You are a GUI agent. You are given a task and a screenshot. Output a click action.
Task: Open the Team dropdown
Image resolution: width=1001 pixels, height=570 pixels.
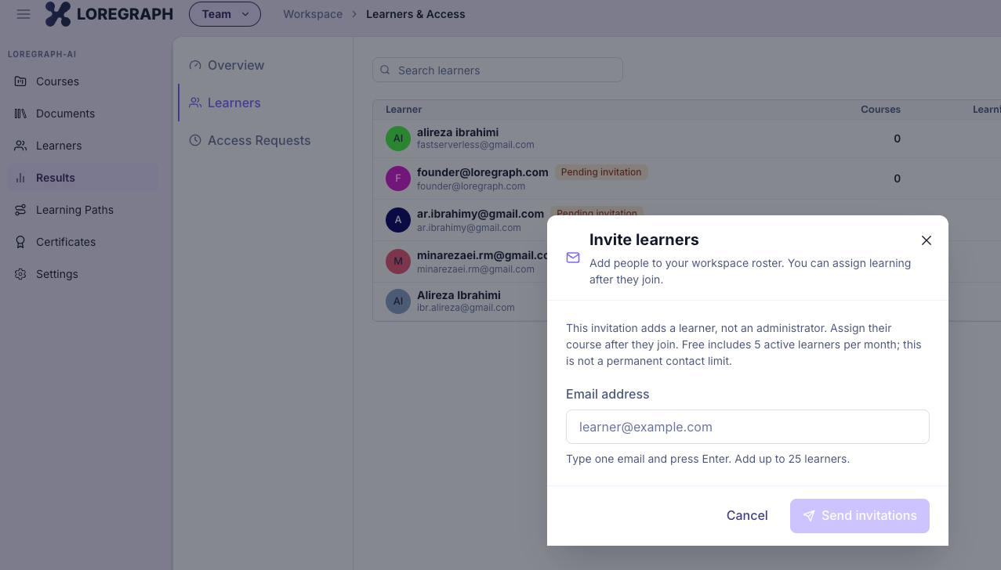coord(225,14)
